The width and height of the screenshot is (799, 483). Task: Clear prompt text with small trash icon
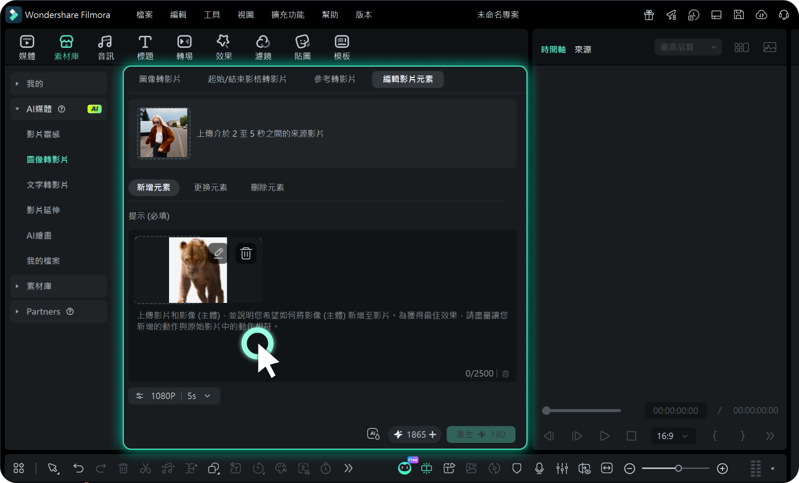[x=506, y=374]
